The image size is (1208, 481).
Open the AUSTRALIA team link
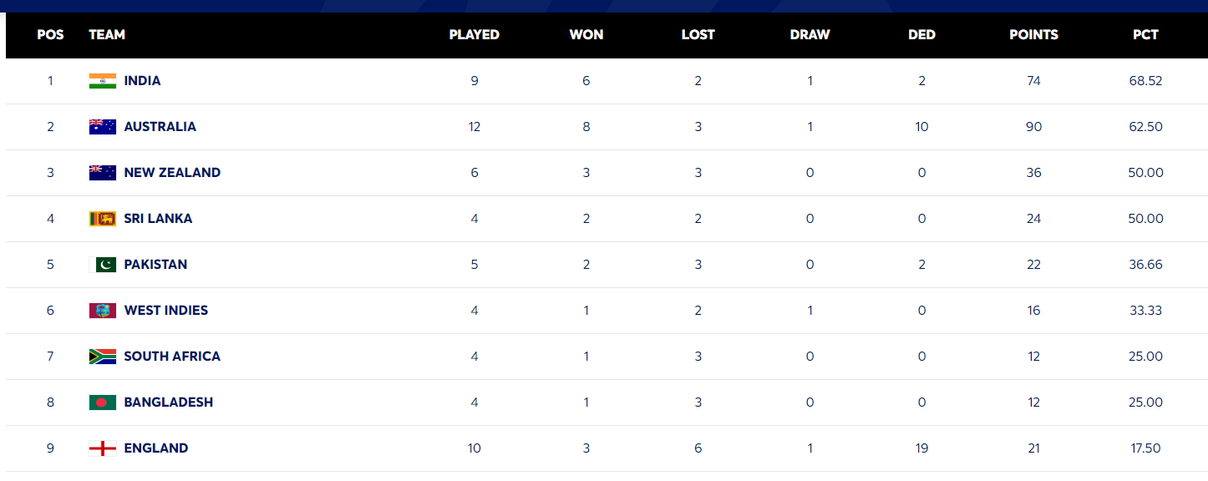(160, 127)
